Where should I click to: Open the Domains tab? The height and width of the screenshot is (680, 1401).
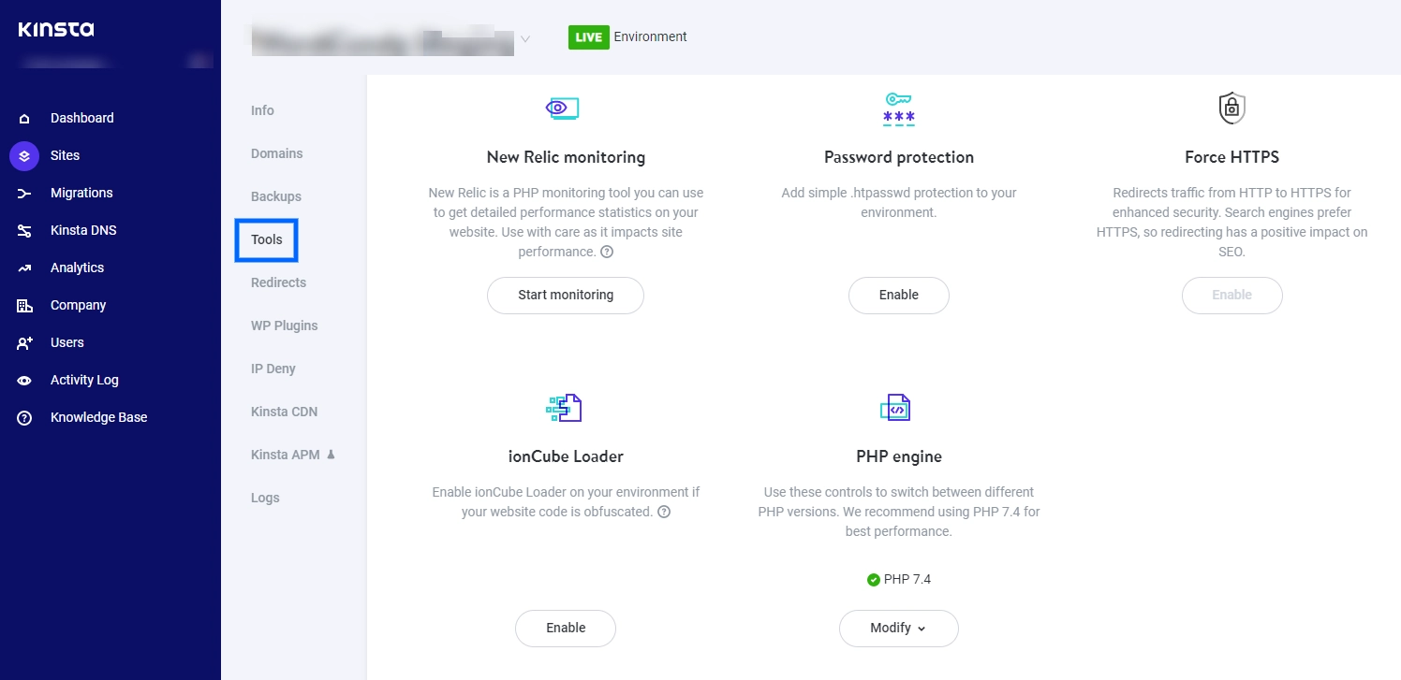(277, 153)
